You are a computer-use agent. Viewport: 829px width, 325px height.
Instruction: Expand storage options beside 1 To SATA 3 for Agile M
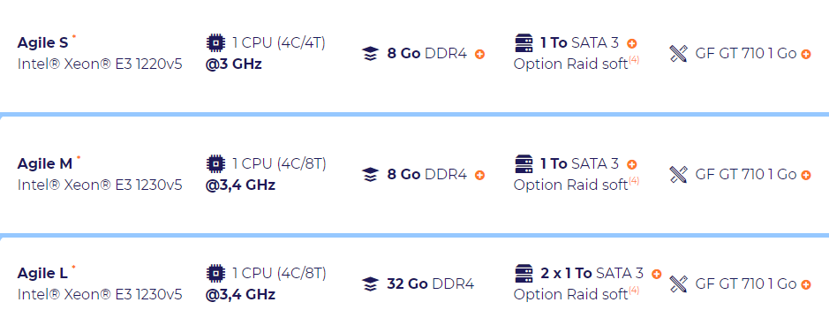632,165
